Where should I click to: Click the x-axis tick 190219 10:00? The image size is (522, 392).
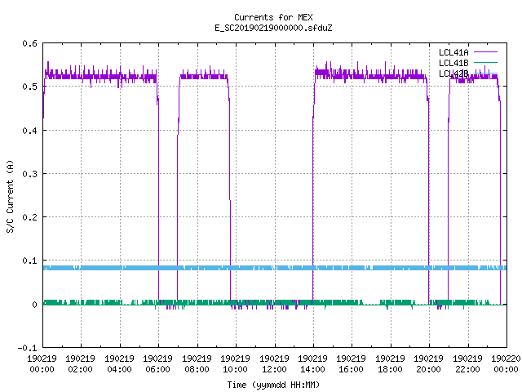click(235, 363)
